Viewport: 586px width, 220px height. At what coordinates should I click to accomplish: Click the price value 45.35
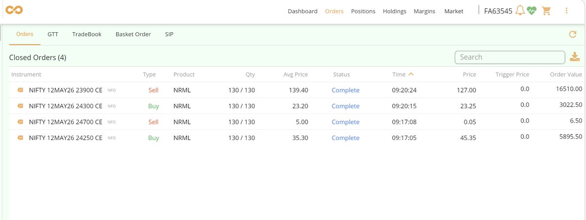(x=468, y=138)
